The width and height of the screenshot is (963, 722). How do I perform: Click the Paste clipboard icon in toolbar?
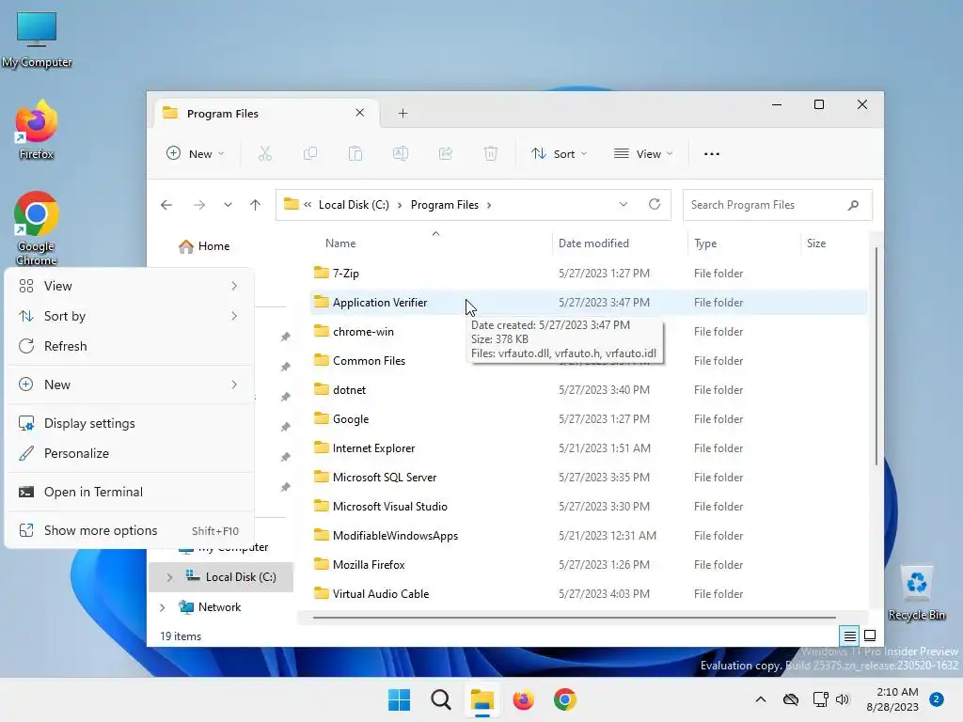(x=355, y=153)
